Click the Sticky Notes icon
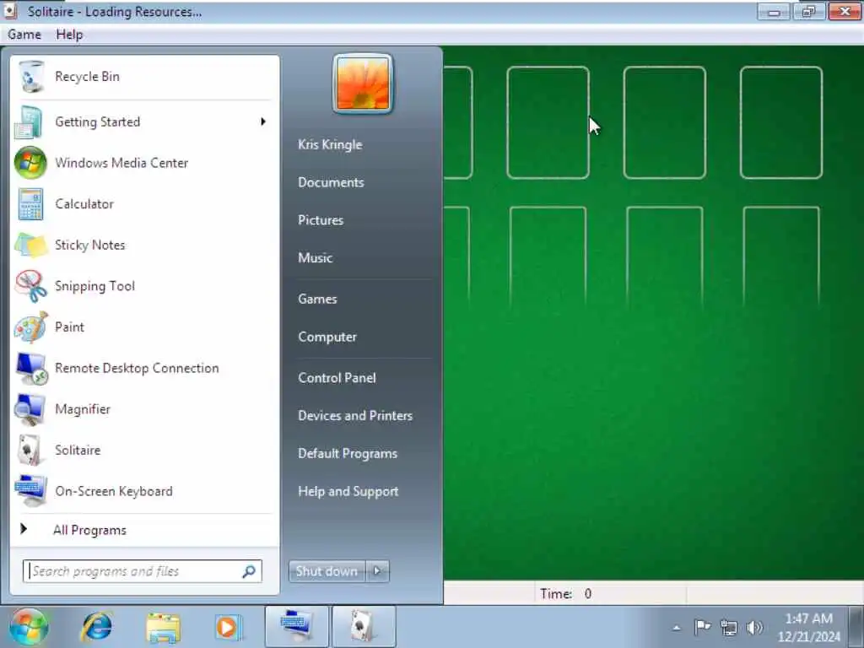Viewport: 864px width, 648px height. 31,246
